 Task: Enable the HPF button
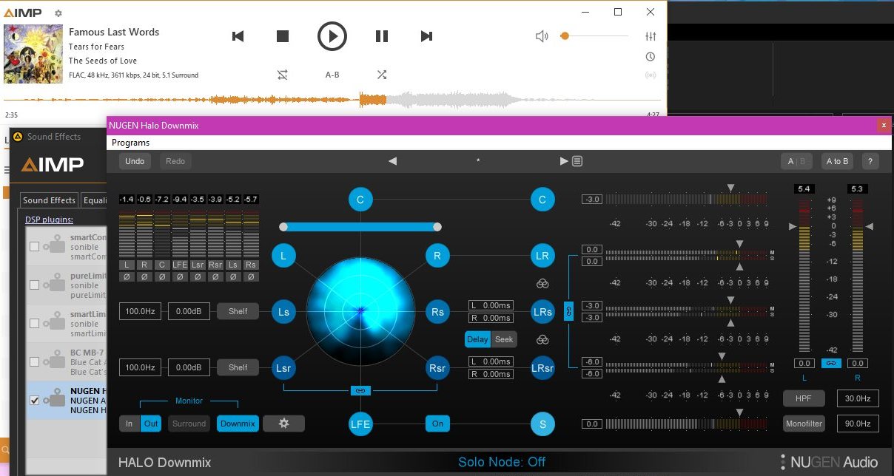[x=804, y=398]
